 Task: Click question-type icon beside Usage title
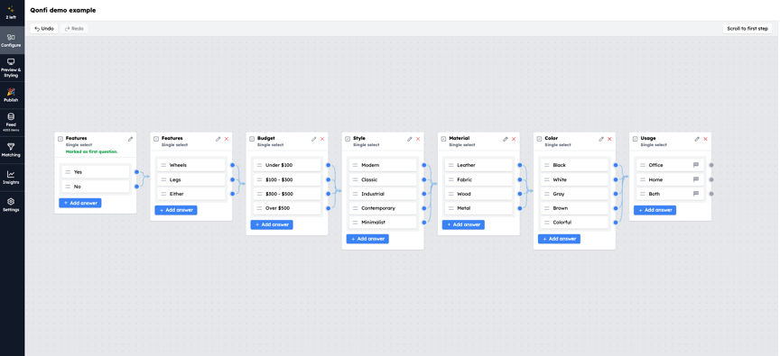(635, 139)
